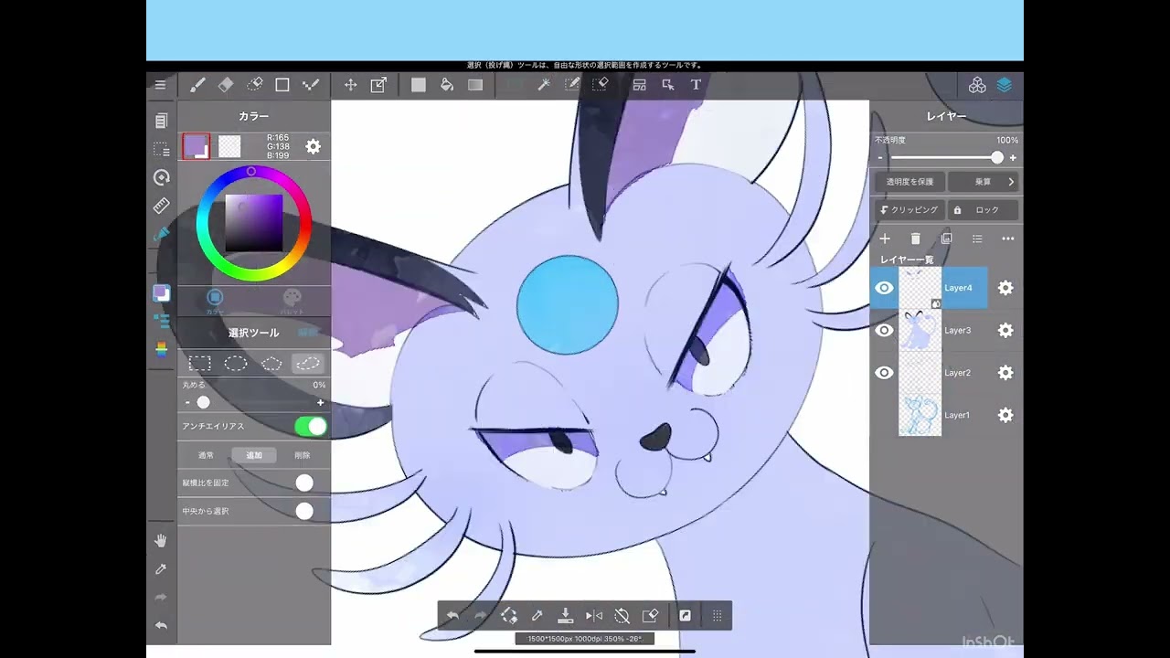Click the Protect Alpha (透明度を保護) button

point(909,182)
